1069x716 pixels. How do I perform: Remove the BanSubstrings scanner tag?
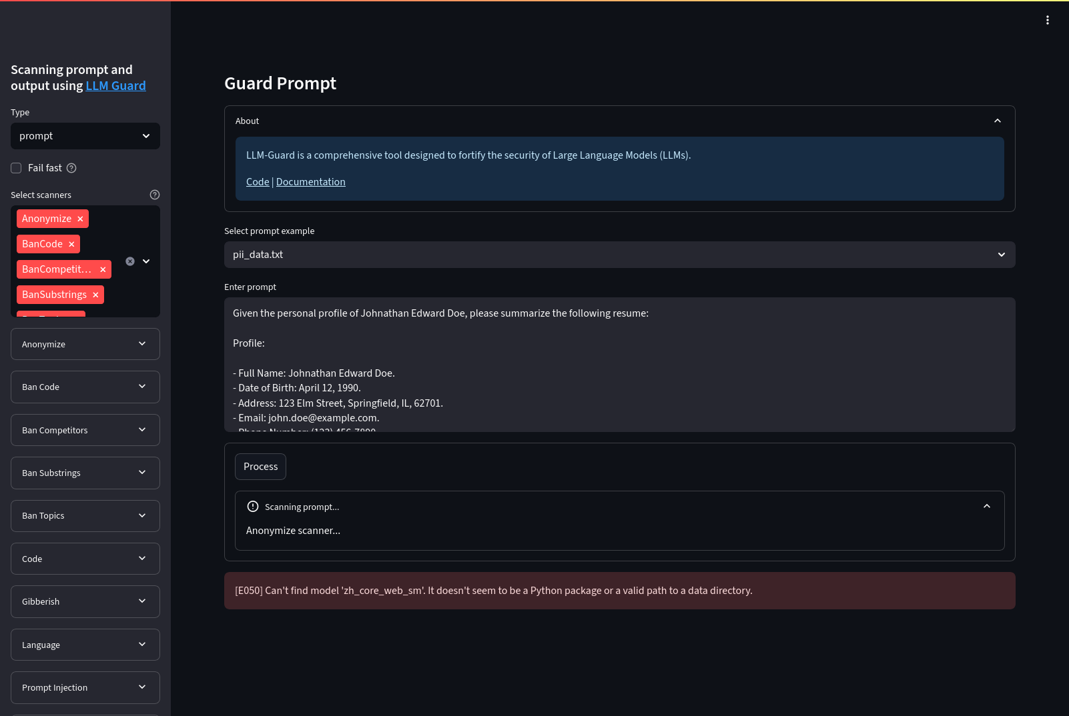tap(95, 295)
